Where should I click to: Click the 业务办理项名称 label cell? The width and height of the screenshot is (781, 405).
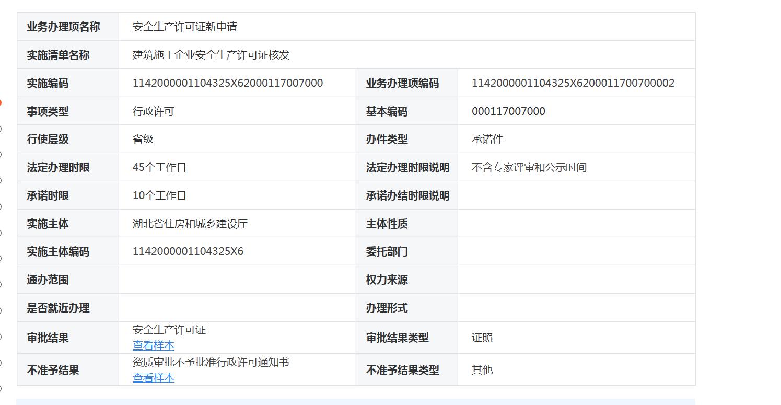(68, 27)
